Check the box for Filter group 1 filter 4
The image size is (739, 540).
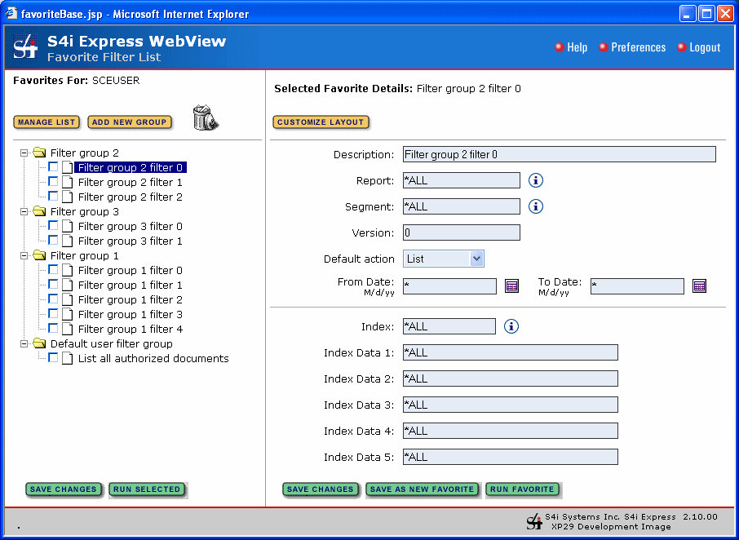pyautogui.click(x=53, y=328)
